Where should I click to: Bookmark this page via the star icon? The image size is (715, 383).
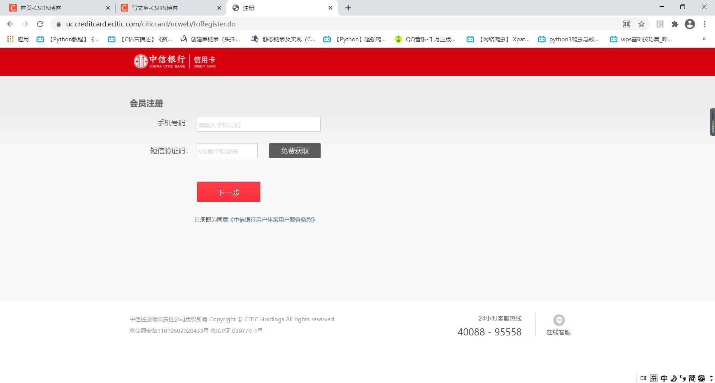click(x=641, y=24)
